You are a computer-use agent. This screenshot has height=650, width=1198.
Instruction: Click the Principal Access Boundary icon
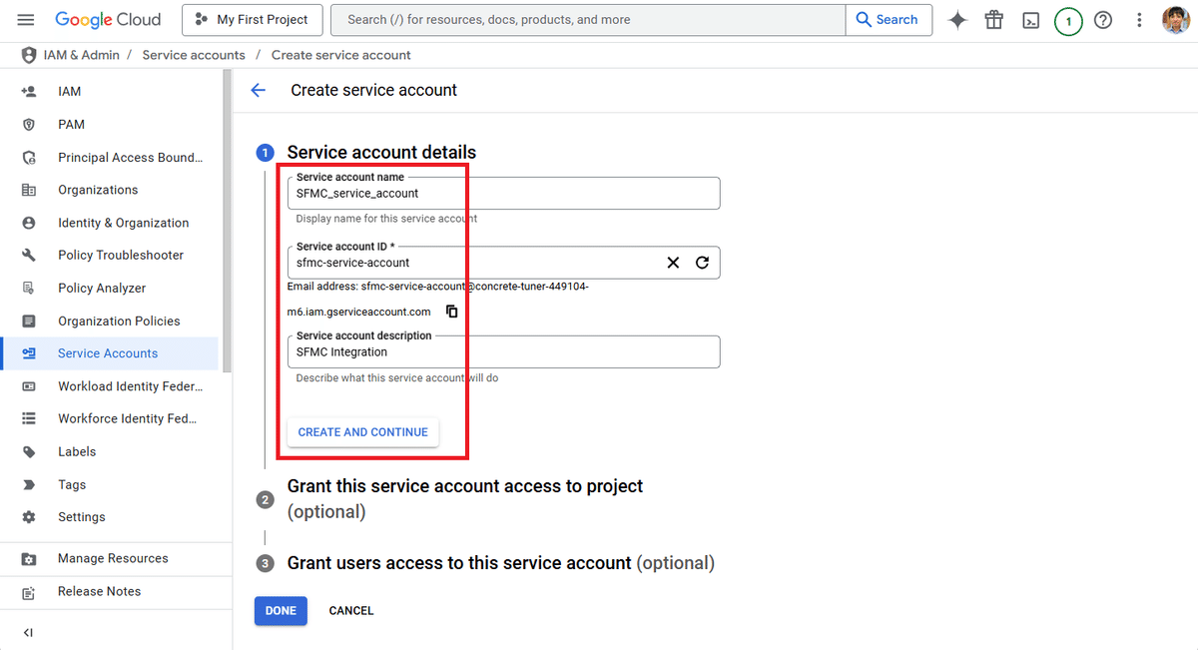[x=29, y=157]
